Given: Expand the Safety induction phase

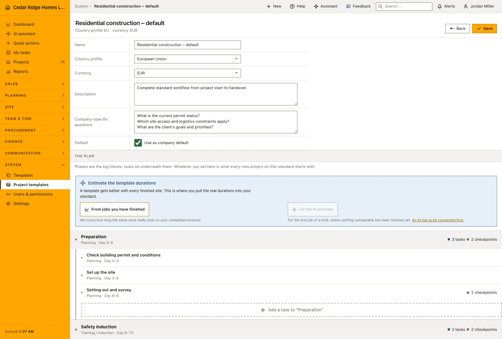Looking at the screenshot, I should click(x=76, y=330).
